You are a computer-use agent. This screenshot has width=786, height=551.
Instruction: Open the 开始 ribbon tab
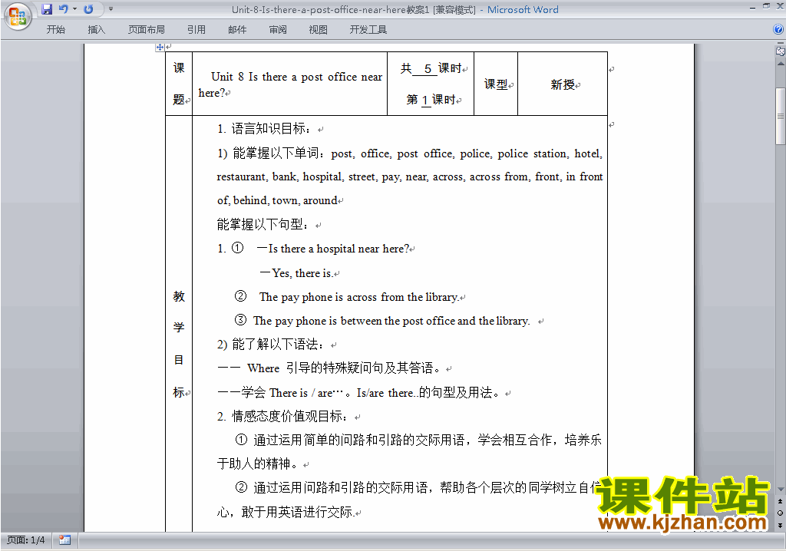tap(55, 30)
